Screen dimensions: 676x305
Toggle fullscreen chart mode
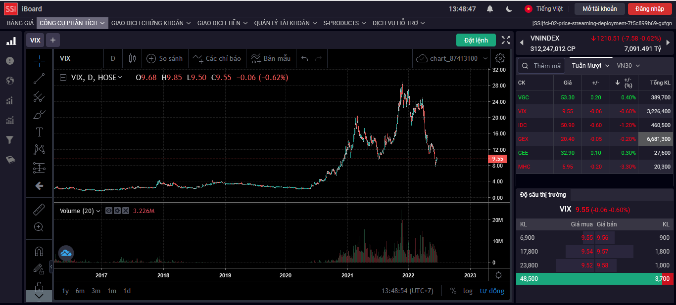(506, 40)
